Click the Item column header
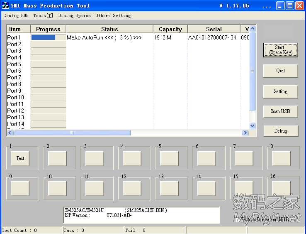The image size is (306, 234). coord(18,29)
